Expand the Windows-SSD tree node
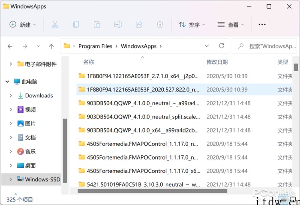Viewport: 300px width, 205px height. (11, 179)
